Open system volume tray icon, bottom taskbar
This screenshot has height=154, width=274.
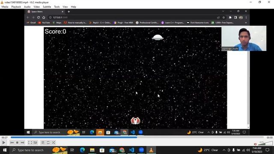(x=248, y=150)
